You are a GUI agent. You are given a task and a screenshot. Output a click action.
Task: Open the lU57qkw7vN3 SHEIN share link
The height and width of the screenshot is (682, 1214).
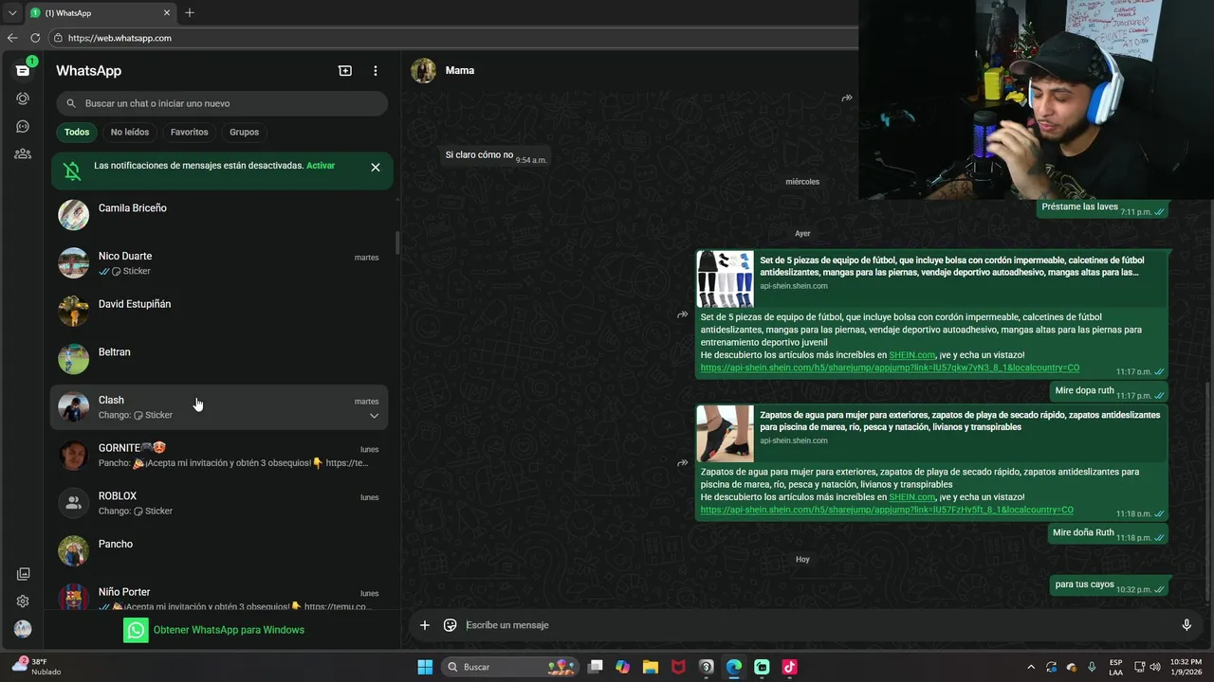890,368
